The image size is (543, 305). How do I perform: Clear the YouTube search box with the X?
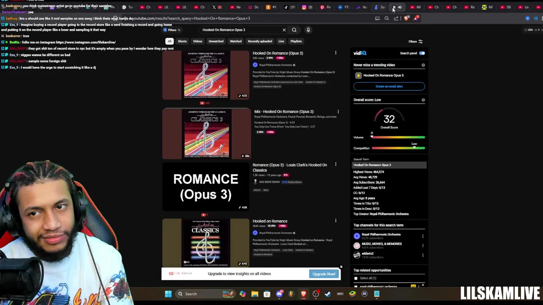click(x=284, y=30)
